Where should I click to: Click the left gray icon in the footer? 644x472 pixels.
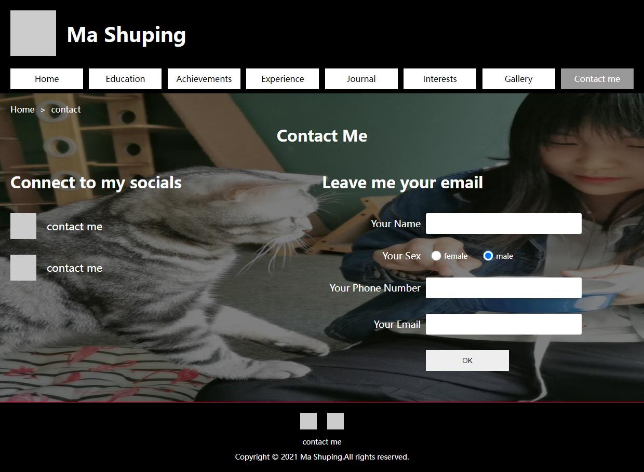308,421
